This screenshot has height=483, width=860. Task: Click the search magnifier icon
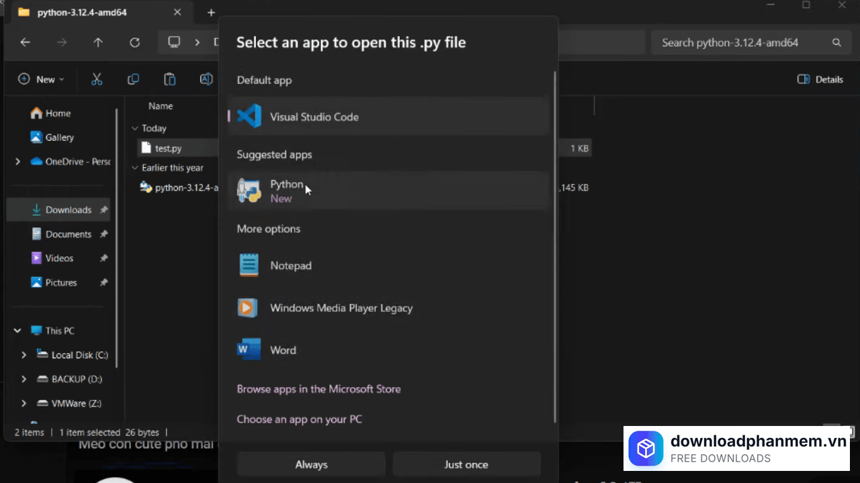[x=836, y=42]
